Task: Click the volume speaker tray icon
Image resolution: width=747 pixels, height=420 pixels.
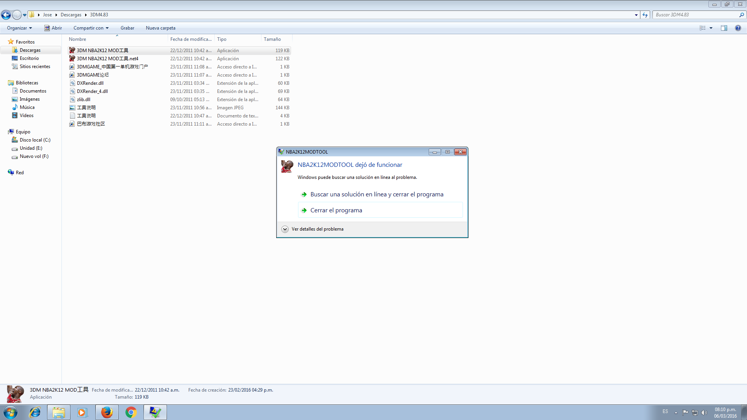Action: [x=704, y=413]
